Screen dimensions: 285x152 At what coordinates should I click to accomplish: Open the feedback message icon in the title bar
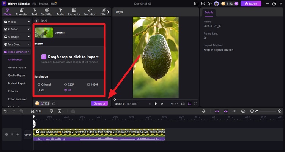pyautogui.click(x=203, y=4)
